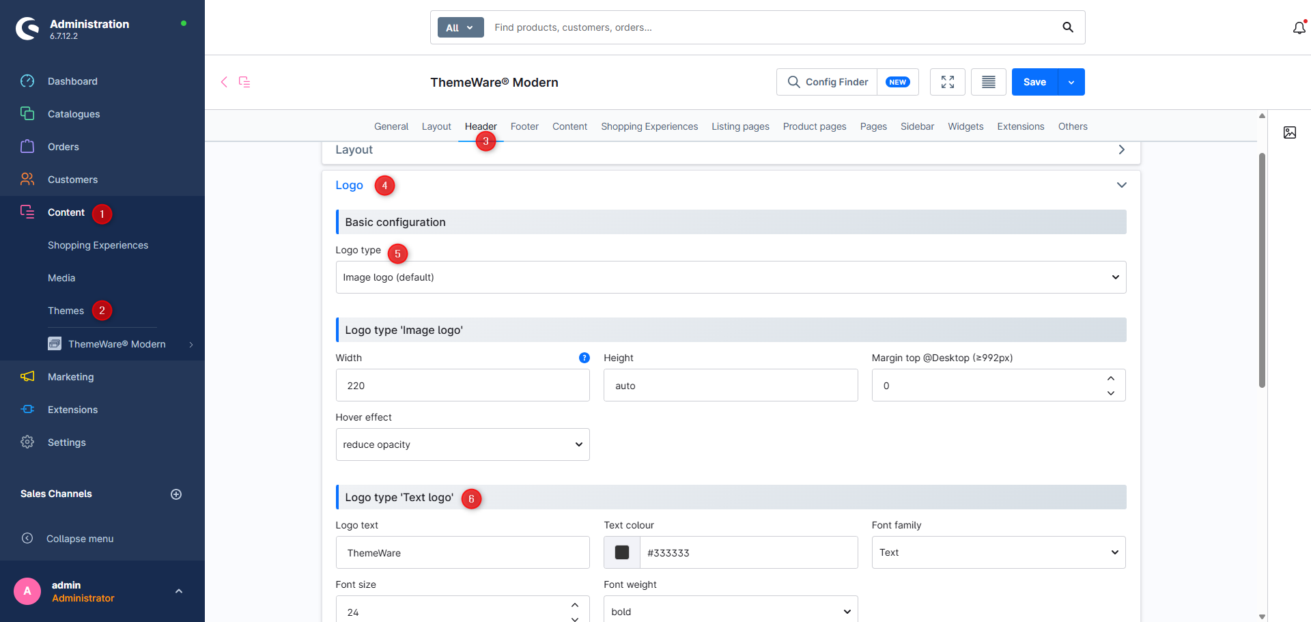Click the Collapse menu arrow icon

click(27, 539)
